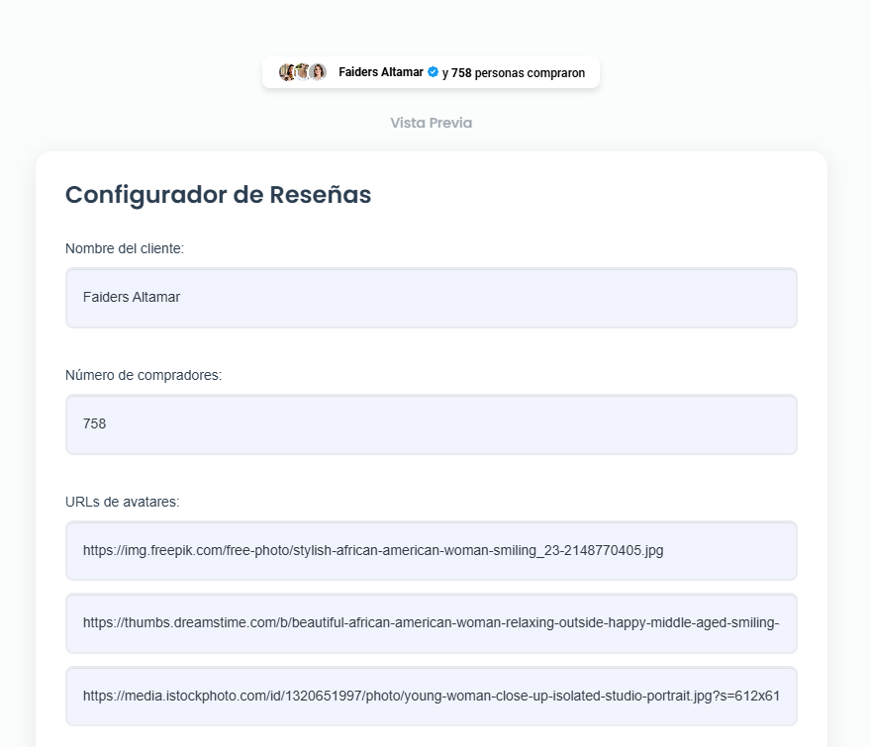871x747 pixels.
Task: Click the Faiders Altamar name in preview
Action: (382, 71)
